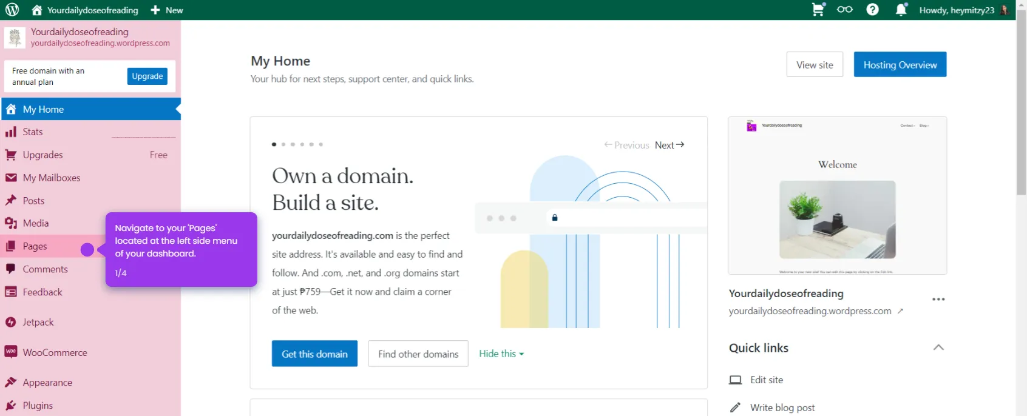Open Hosting Overview
This screenshot has height=416, width=1027.
coord(900,65)
